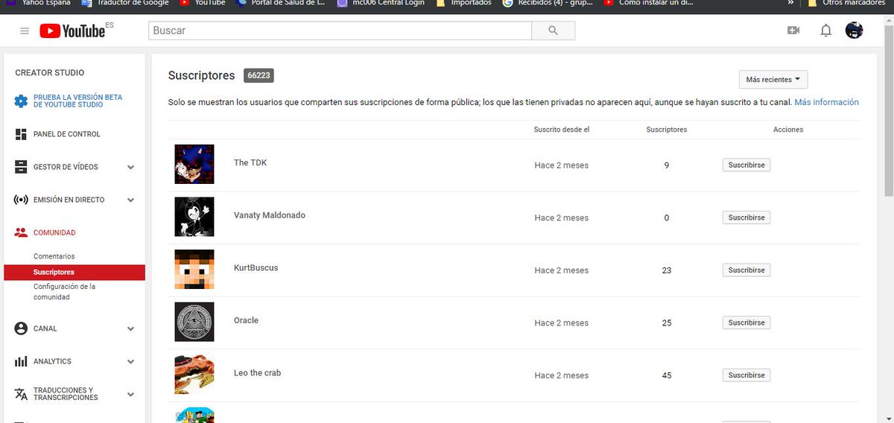Screen dimensions: 894x423
Task: Open the Recibidos Gmail bookmark
Action: click(548, 3)
